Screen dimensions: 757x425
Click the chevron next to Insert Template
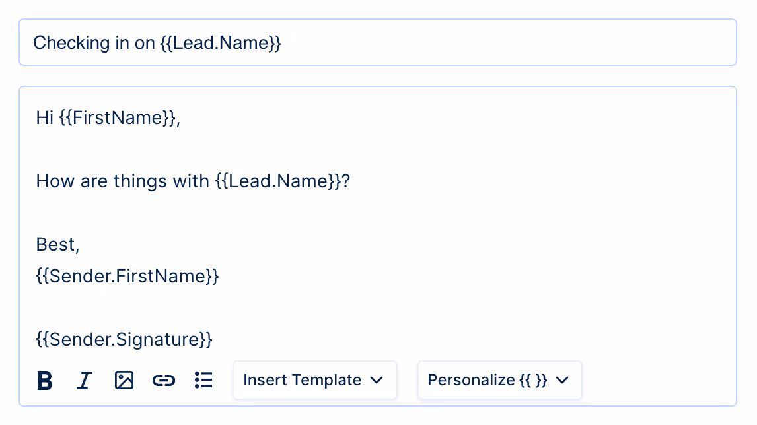click(377, 381)
